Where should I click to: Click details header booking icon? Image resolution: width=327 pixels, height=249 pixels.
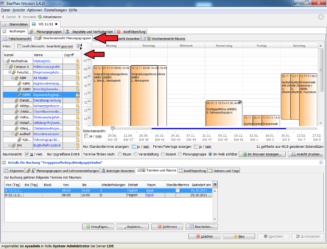click(x=4, y=162)
